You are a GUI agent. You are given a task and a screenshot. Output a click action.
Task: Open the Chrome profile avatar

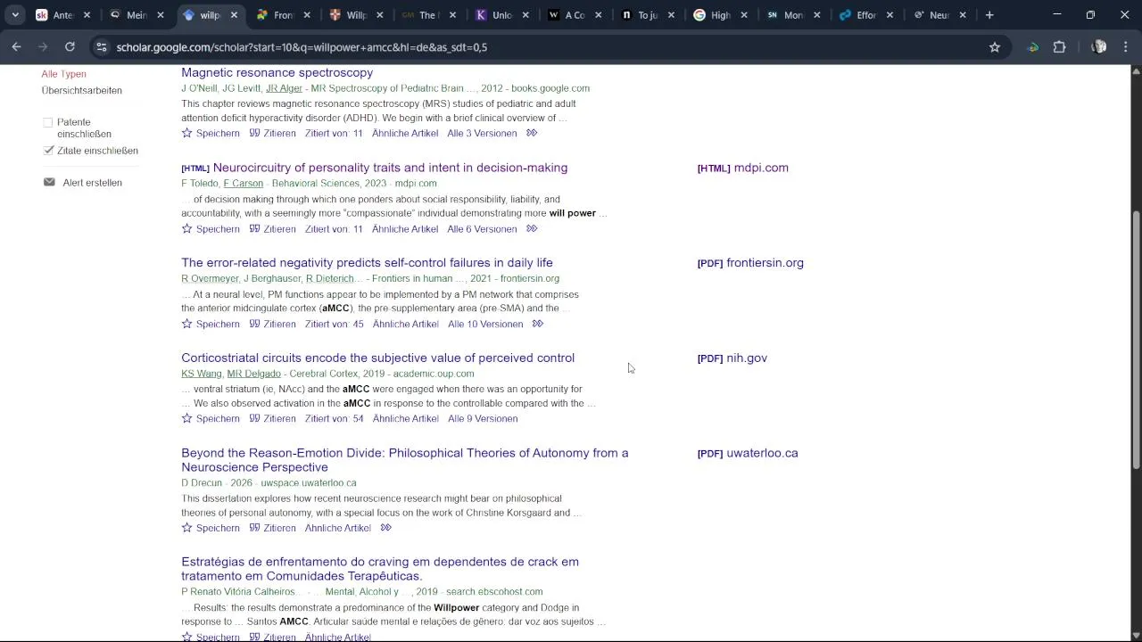tap(1099, 47)
